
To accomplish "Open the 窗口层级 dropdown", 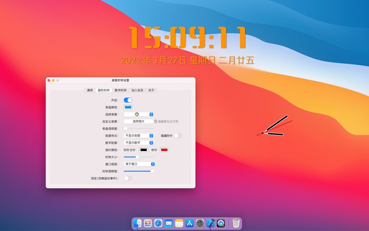I will (x=139, y=164).
